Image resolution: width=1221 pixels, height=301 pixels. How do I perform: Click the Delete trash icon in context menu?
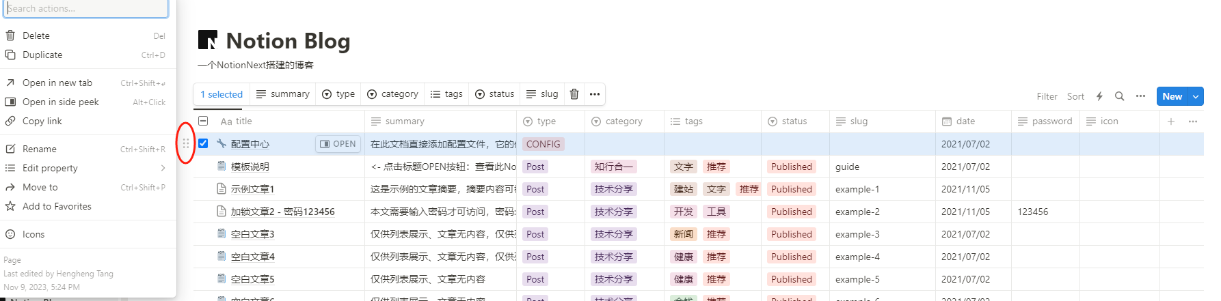[x=10, y=35]
